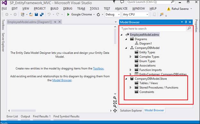Click the notifications flag icon
200x124 pixels.
point(114,2)
